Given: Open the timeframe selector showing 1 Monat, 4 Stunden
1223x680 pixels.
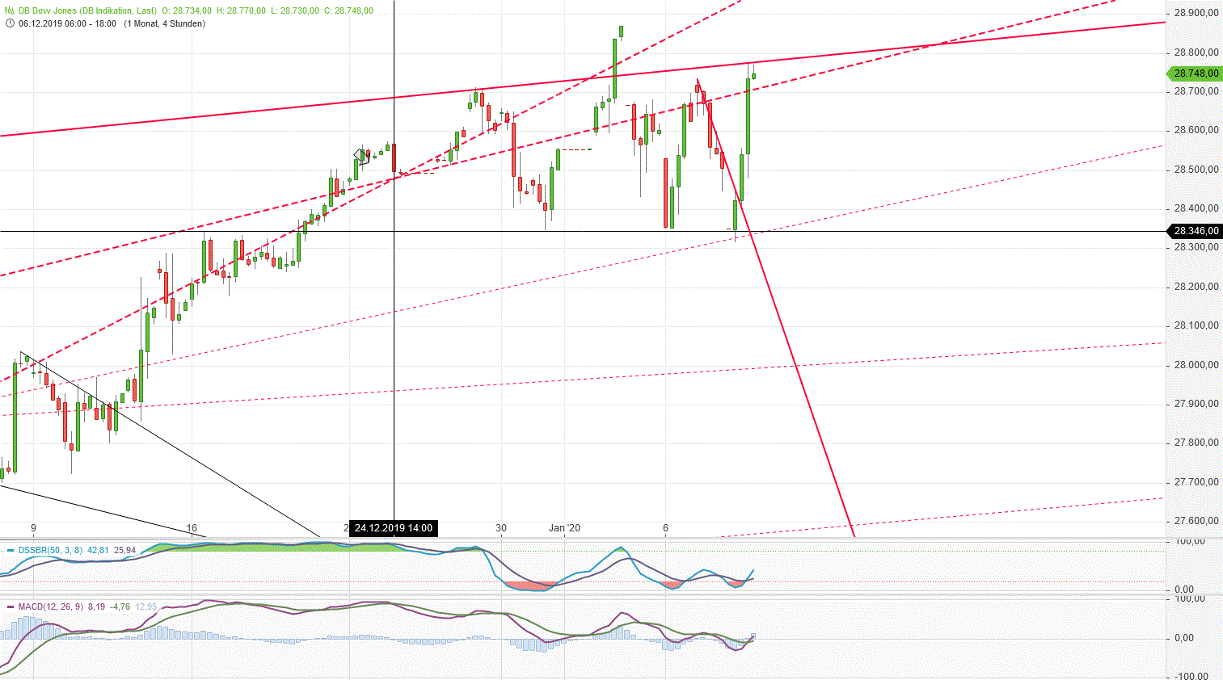Looking at the screenshot, I should (166, 25).
